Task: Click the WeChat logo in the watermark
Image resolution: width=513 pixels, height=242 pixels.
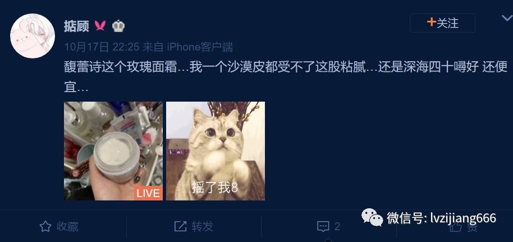Action: click(372, 218)
